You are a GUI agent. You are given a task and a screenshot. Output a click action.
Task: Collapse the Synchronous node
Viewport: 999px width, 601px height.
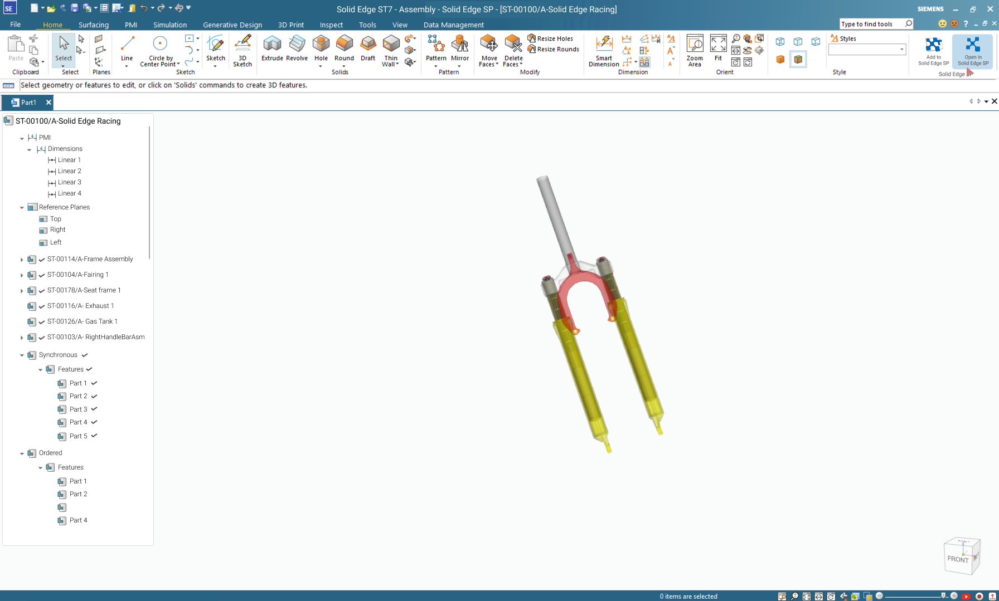(x=22, y=355)
